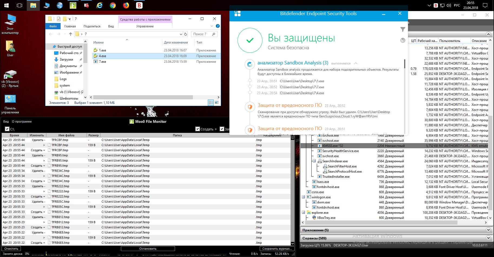Refresh the Explorer folder view
Viewport: 494px width, 257px height.
(x=186, y=34)
